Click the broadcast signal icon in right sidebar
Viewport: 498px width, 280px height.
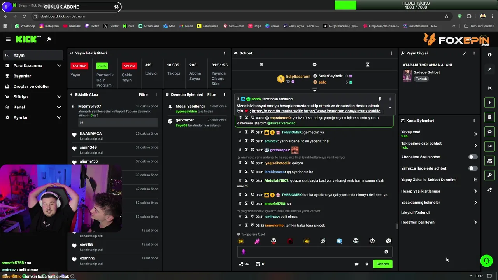[489, 146]
